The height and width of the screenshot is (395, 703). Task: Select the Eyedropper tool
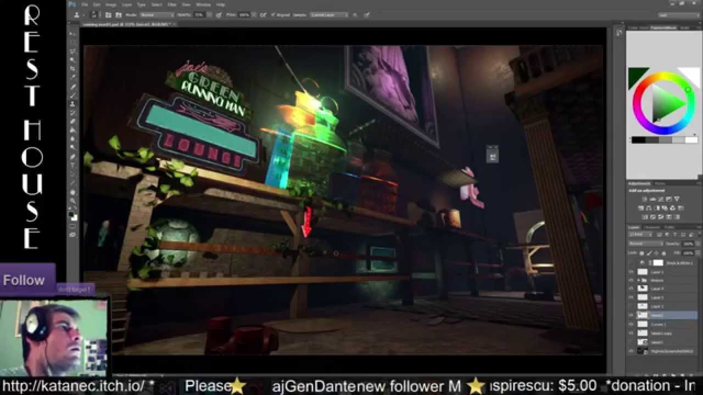click(x=72, y=77)
